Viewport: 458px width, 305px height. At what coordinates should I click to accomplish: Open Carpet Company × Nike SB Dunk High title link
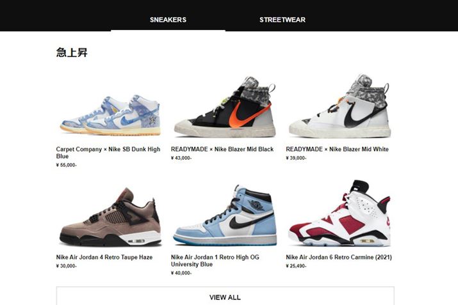pyautogui.click(x=108, y=152)
